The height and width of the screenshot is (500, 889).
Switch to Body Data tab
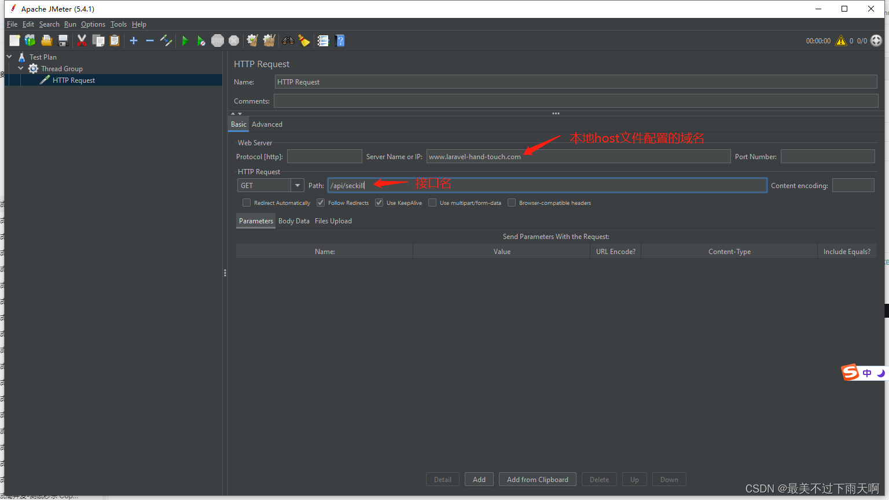click(294, 221)
